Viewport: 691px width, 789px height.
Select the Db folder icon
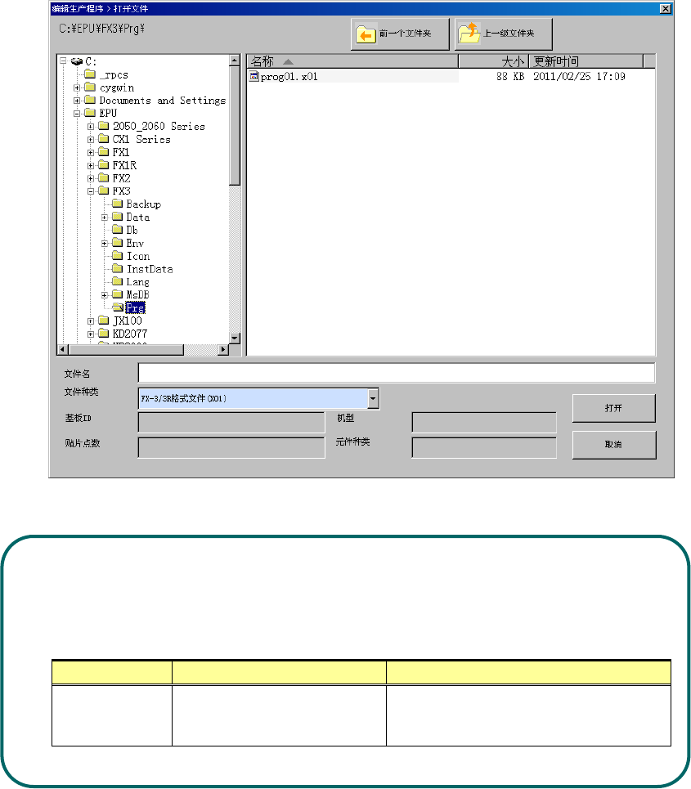click(x=117, y=230)
